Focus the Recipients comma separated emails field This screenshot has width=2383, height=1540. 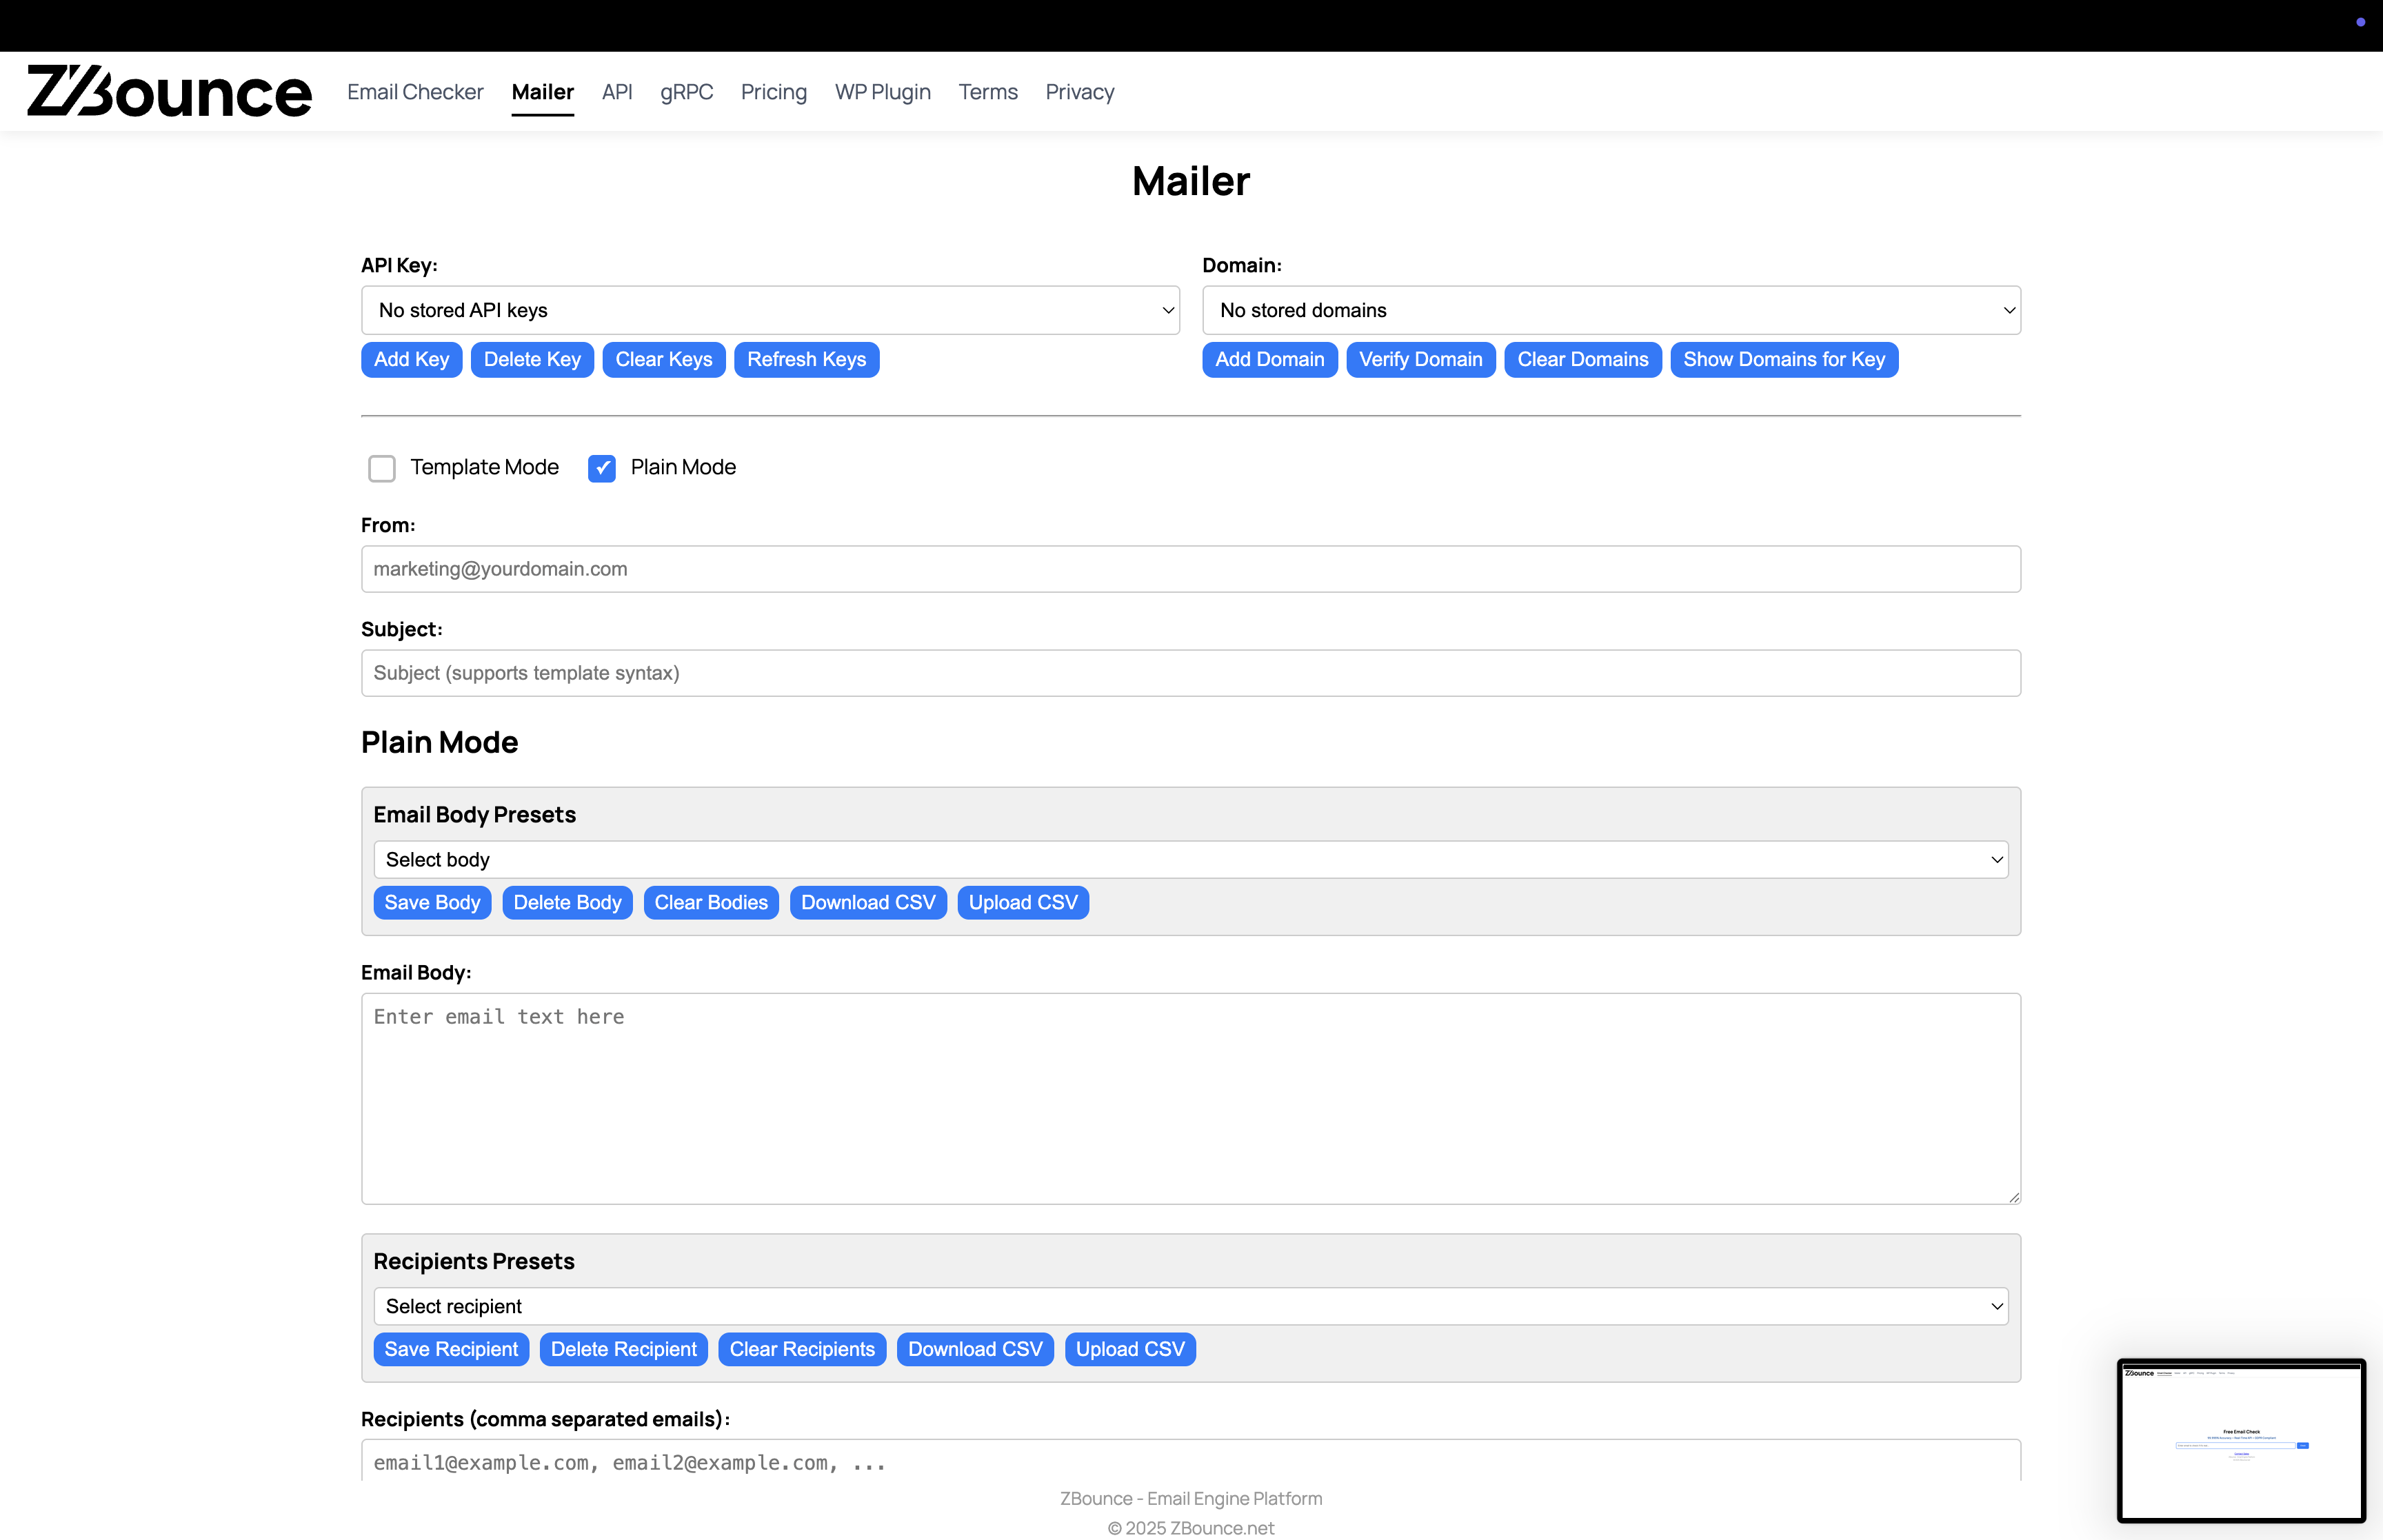(x=1191, y=1461)
